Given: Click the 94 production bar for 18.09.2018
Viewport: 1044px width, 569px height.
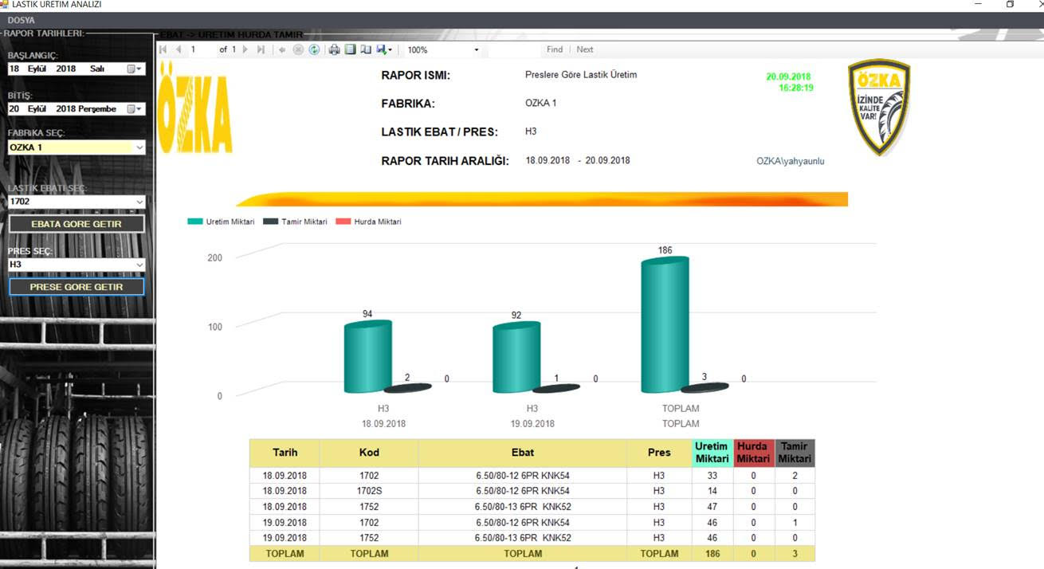Looking at the screenshot, I should coord(368,357).
